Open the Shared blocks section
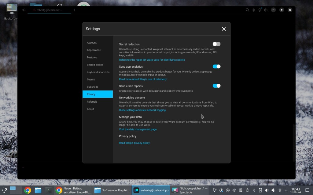The height and width of the screenshot is (195, 313). [98, 65]
